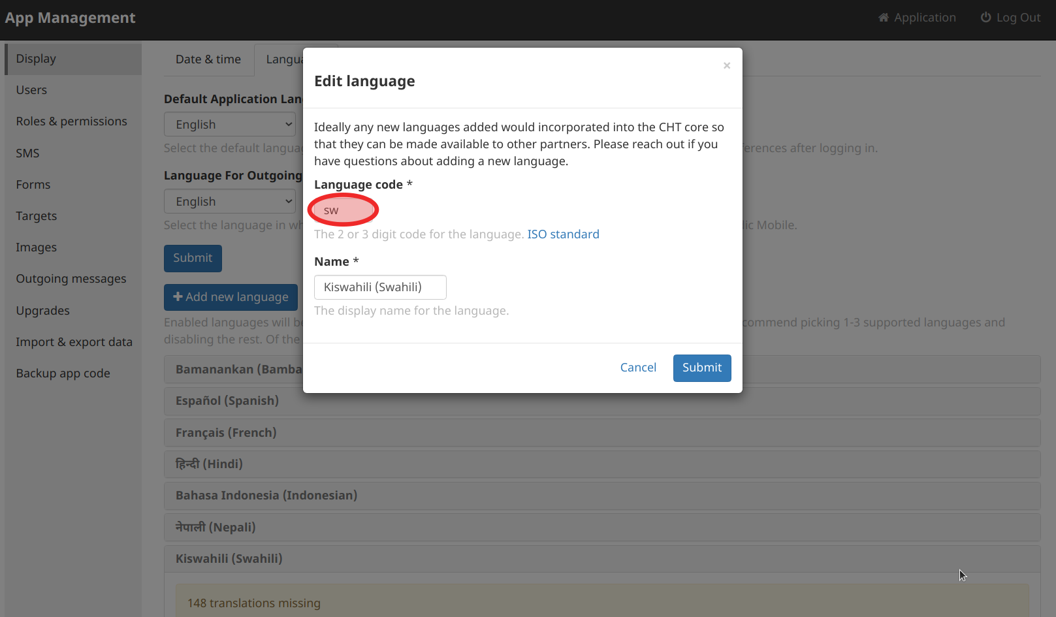This screenshot has width=1056, height=617.
Task: Expand the Hindi language row
Action: coord(601,464)
